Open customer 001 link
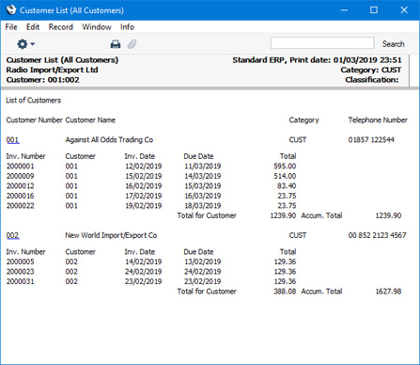420x365 pixels. coord(12,140)
